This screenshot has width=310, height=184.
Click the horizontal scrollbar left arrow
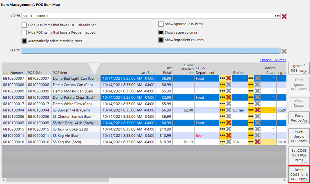[4, 180]
